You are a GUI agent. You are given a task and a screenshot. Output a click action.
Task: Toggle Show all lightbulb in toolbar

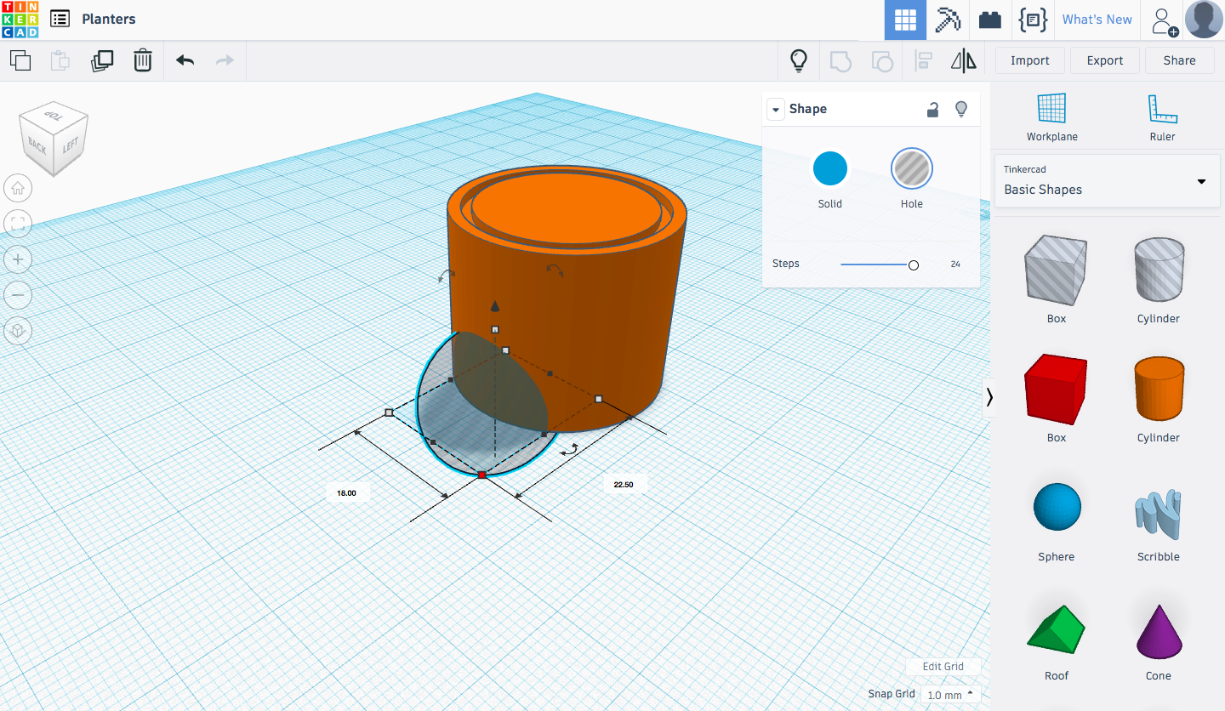[799, 60]
